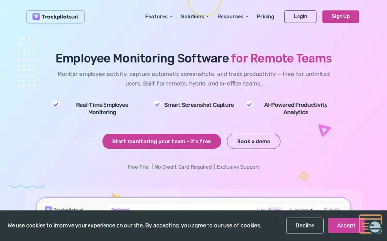Click the 'Free Trial' text
This screenshot has width=387, height=241.
tap(138, 167)
